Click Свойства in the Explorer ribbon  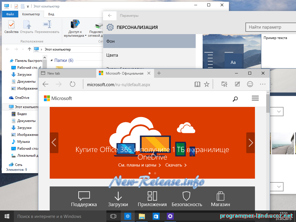(x=11, y=27)
